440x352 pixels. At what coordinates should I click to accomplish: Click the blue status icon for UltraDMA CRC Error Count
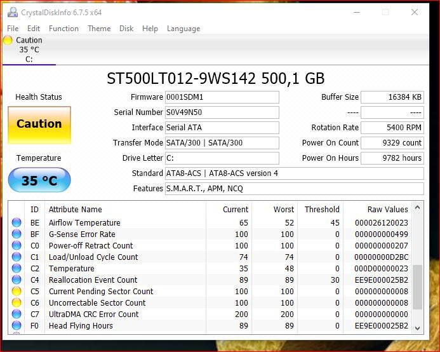click(x=17, y=314)
